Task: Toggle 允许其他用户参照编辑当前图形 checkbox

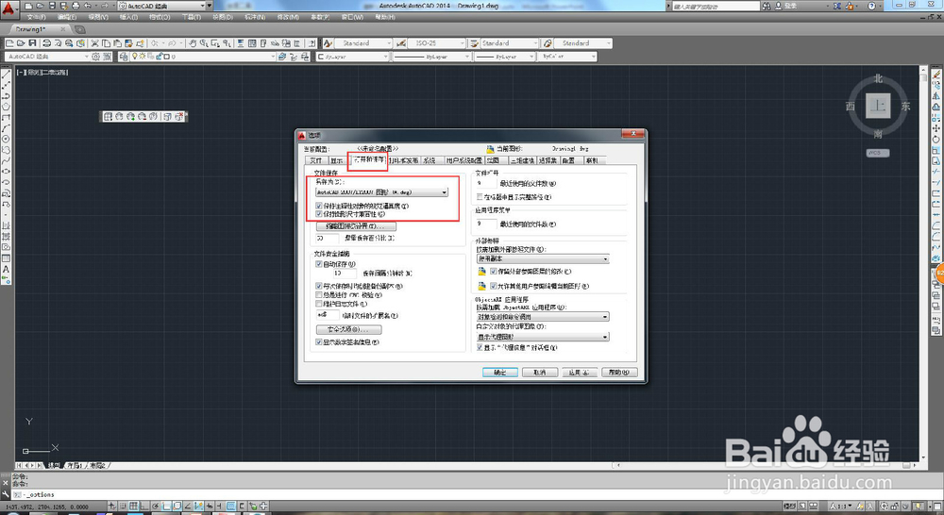Action: [x=494, y=286]
